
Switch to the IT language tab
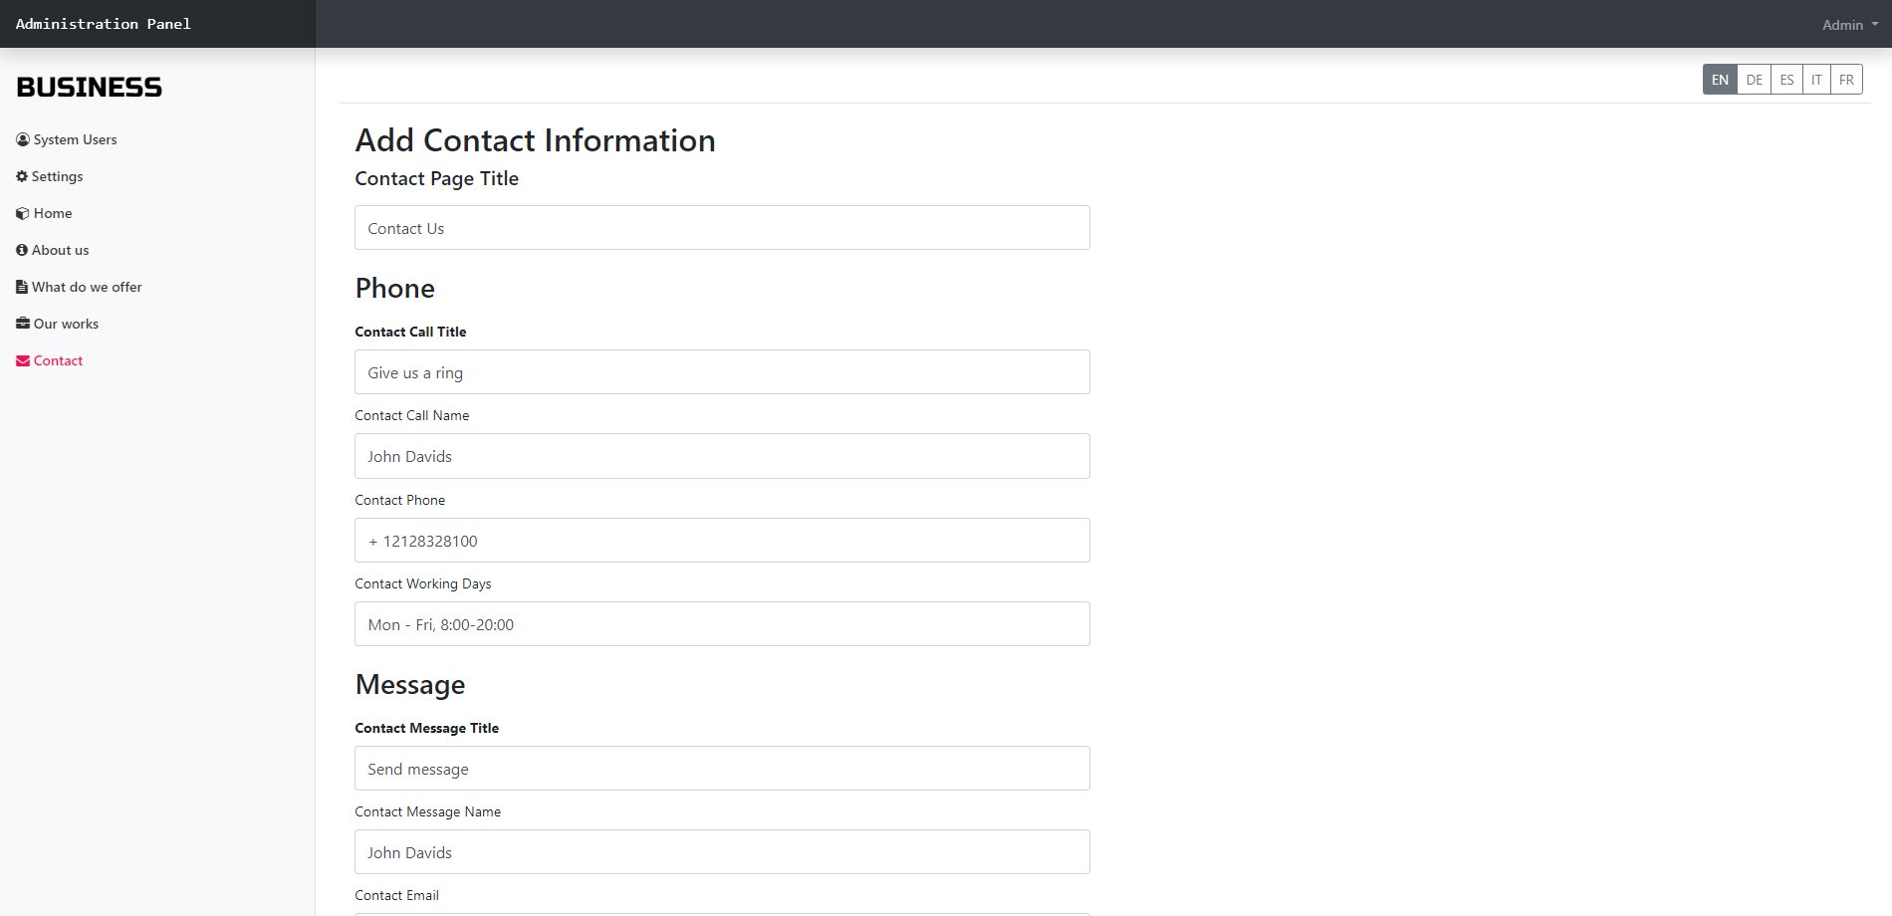click(1816, 80)
